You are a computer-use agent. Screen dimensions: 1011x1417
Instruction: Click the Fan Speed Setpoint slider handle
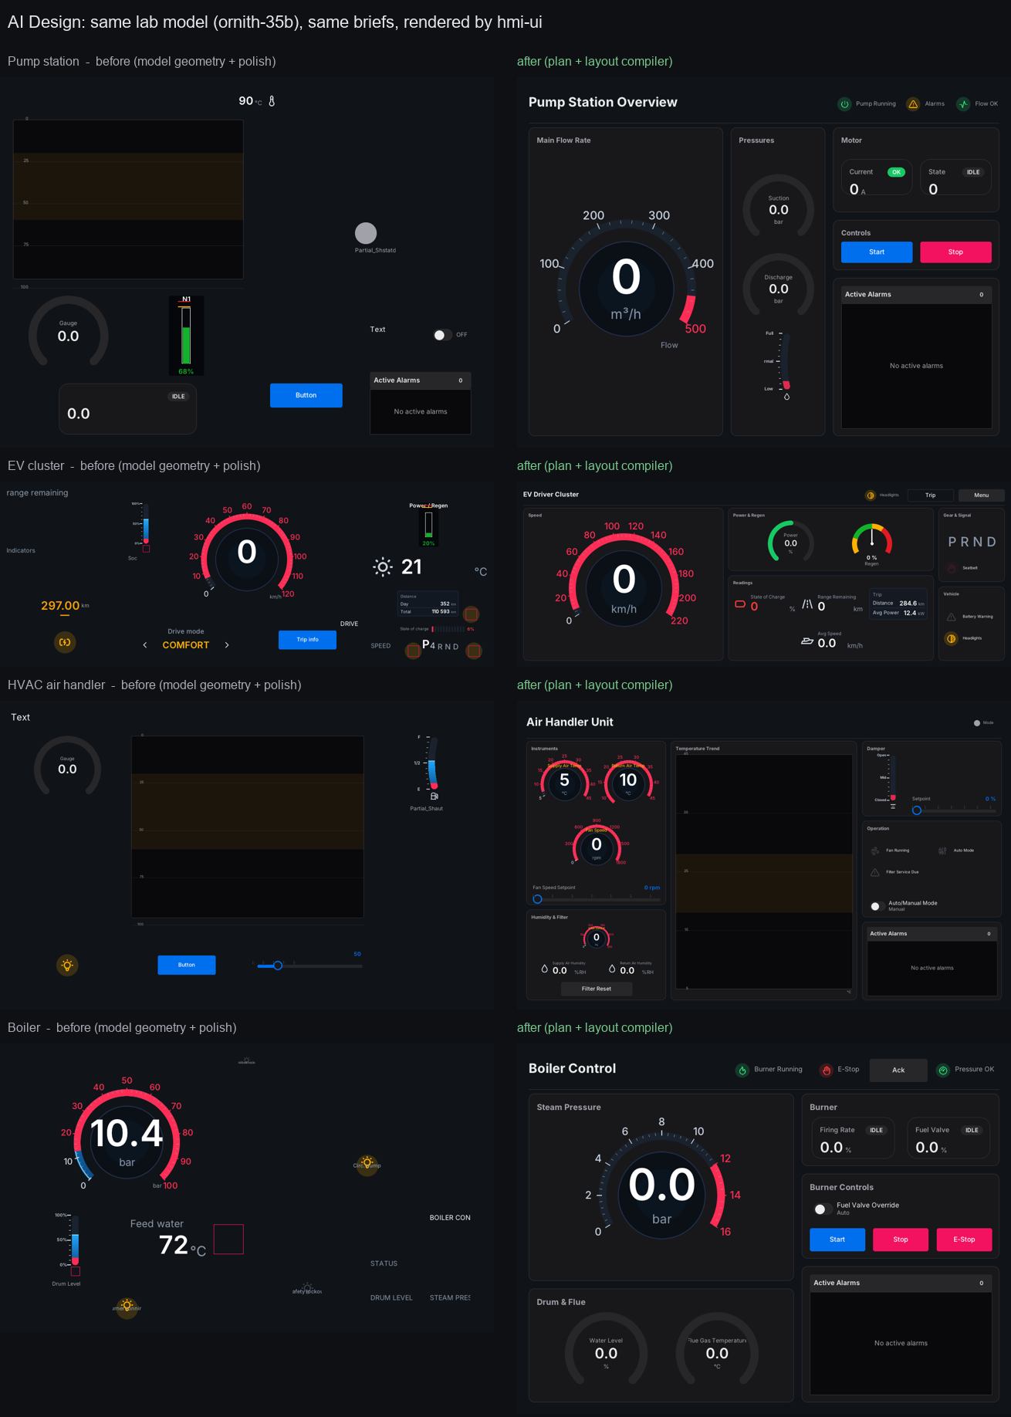[538, 899]
